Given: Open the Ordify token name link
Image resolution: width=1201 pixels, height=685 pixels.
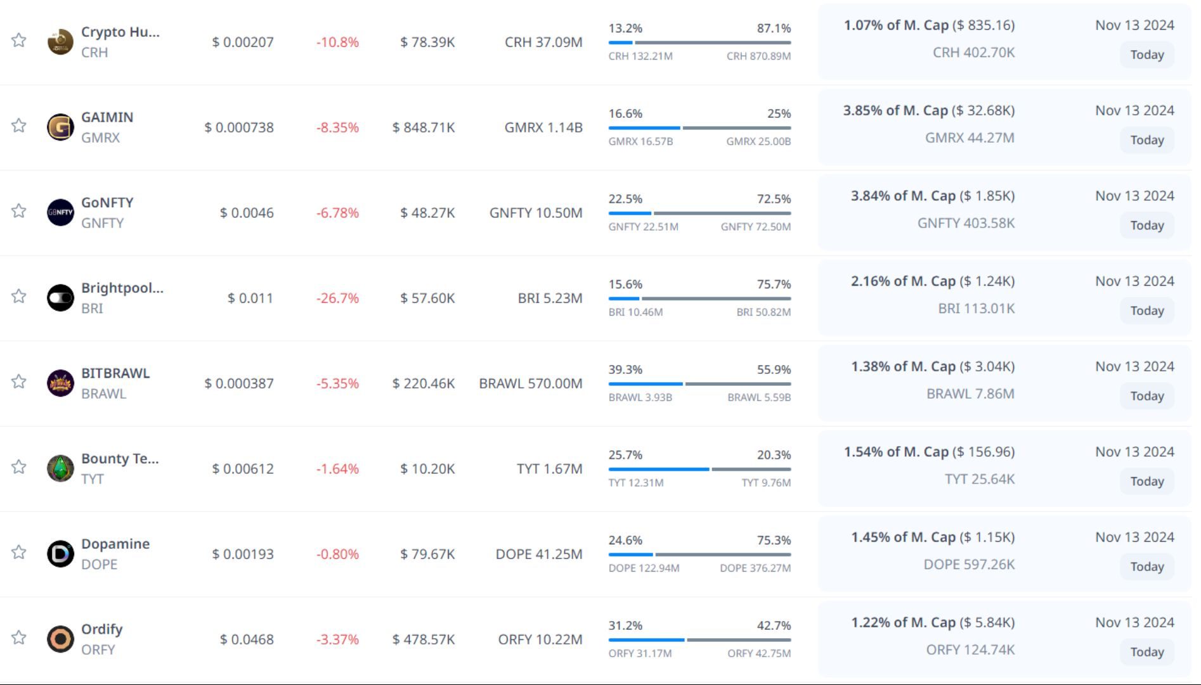Looking at the screenshot, I should 101,629.
